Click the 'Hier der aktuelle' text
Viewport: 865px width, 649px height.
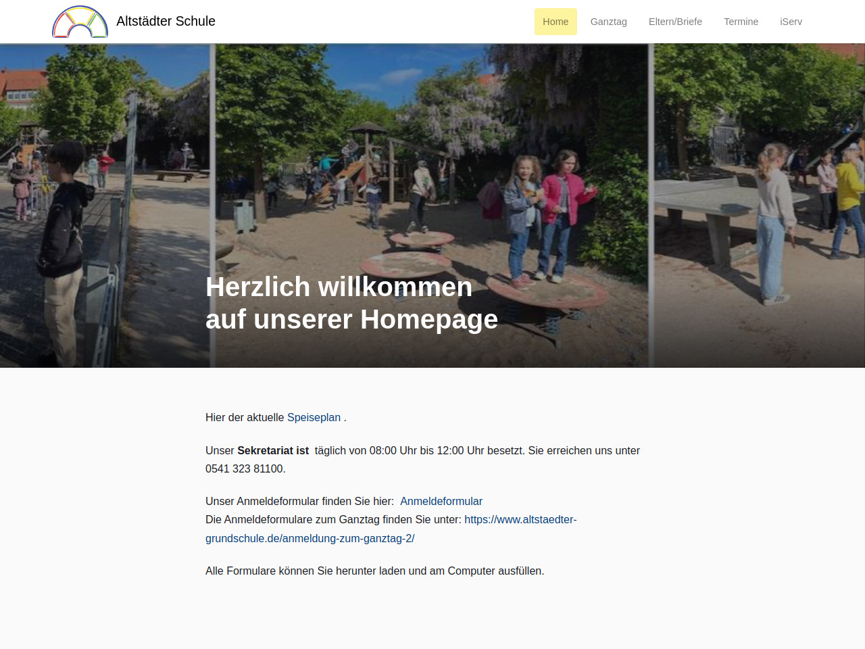pyautogui.click(x=245, y=417)
